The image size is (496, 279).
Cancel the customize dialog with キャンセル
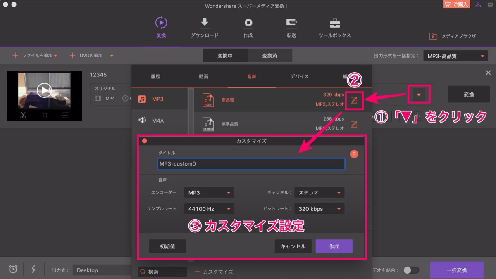click(x=293, y=246)
